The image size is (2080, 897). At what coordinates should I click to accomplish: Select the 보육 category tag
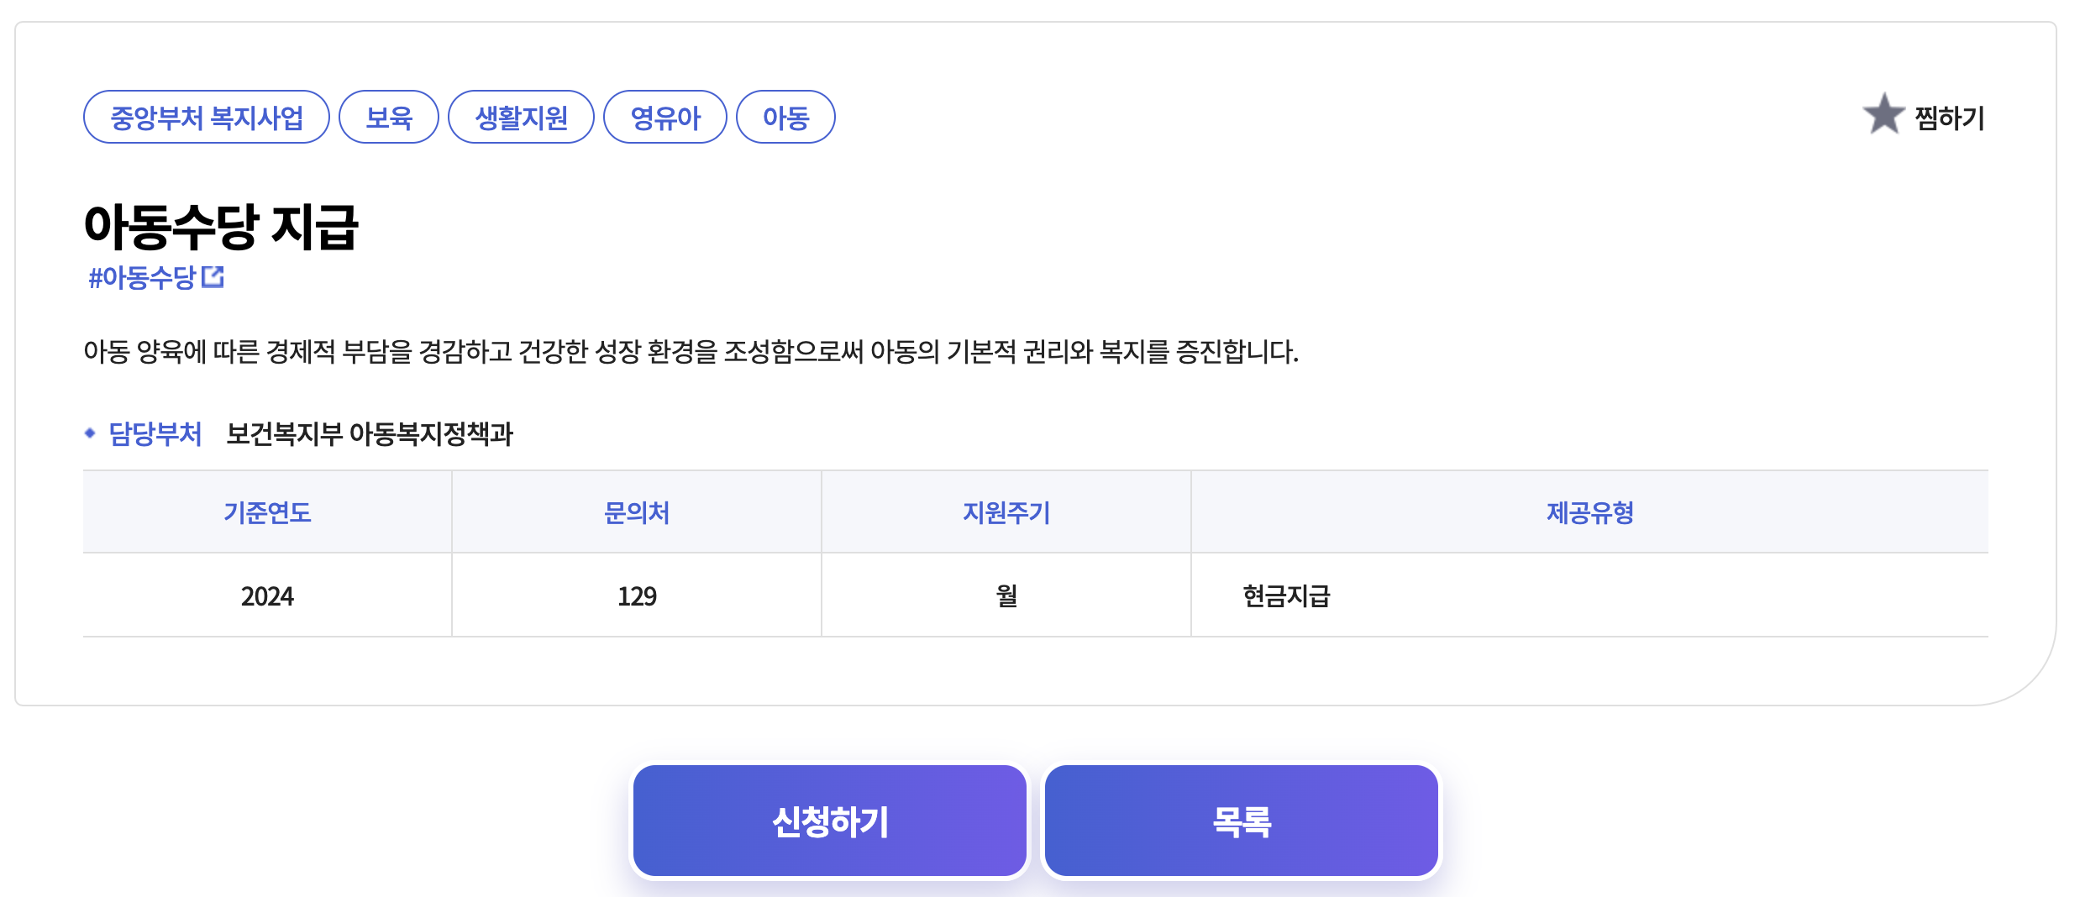click(x=389, y=117)
